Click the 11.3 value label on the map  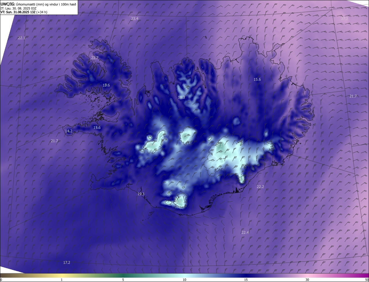click(x=181, y=97)
